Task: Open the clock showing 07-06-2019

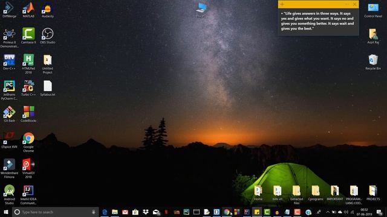Action: 364,212
